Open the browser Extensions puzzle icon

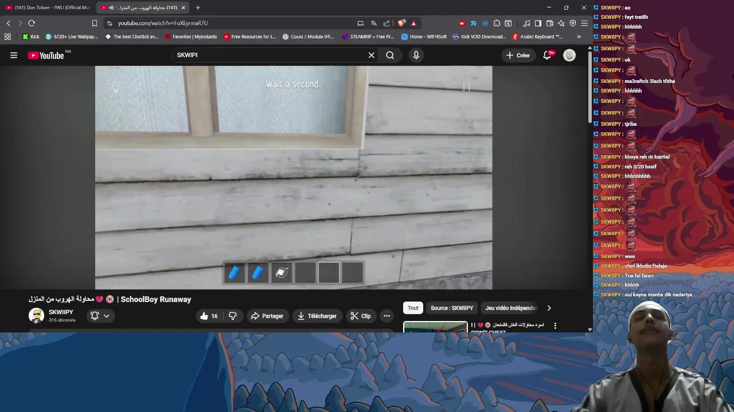click(497, 23)
